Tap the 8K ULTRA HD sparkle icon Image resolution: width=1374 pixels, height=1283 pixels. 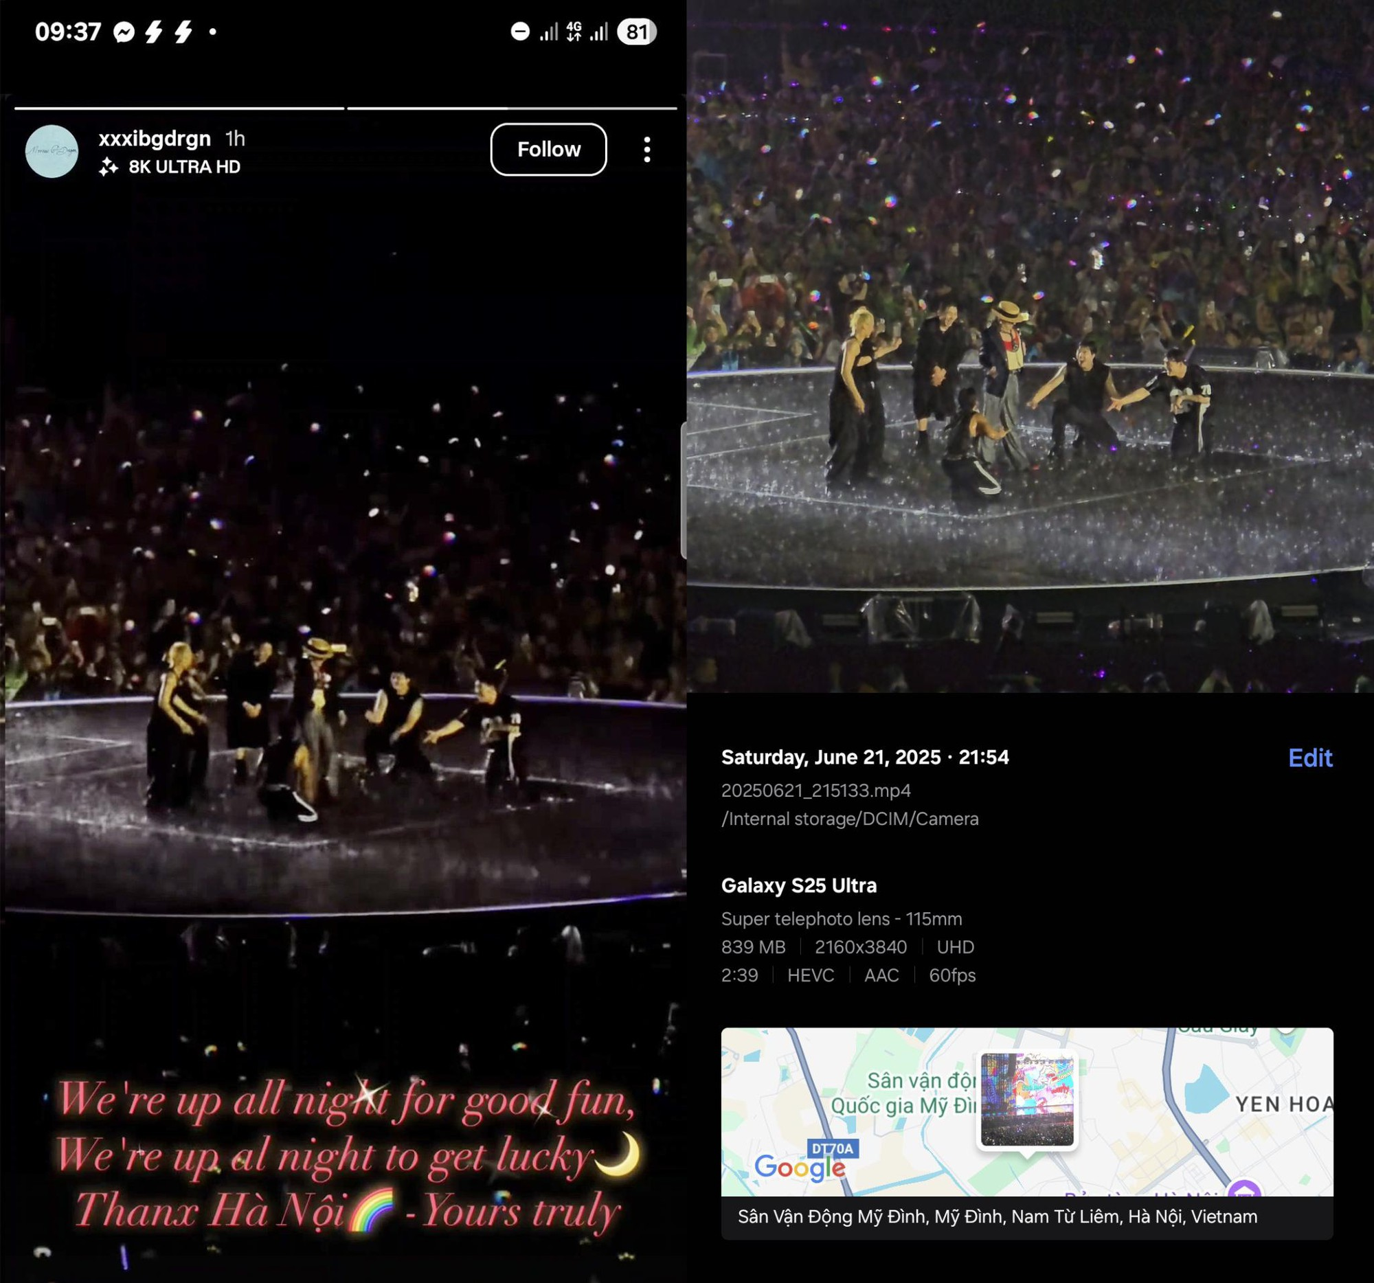(109, 167)
